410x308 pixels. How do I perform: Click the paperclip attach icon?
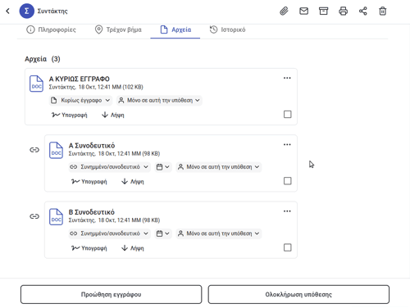(284, 11)
